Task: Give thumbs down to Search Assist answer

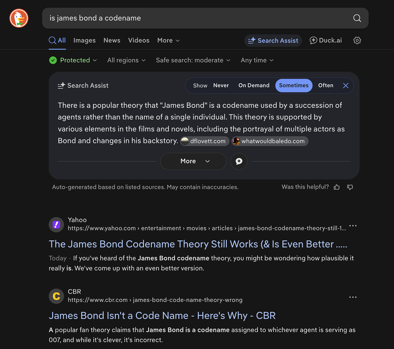Action: click(x=350, y=187)
